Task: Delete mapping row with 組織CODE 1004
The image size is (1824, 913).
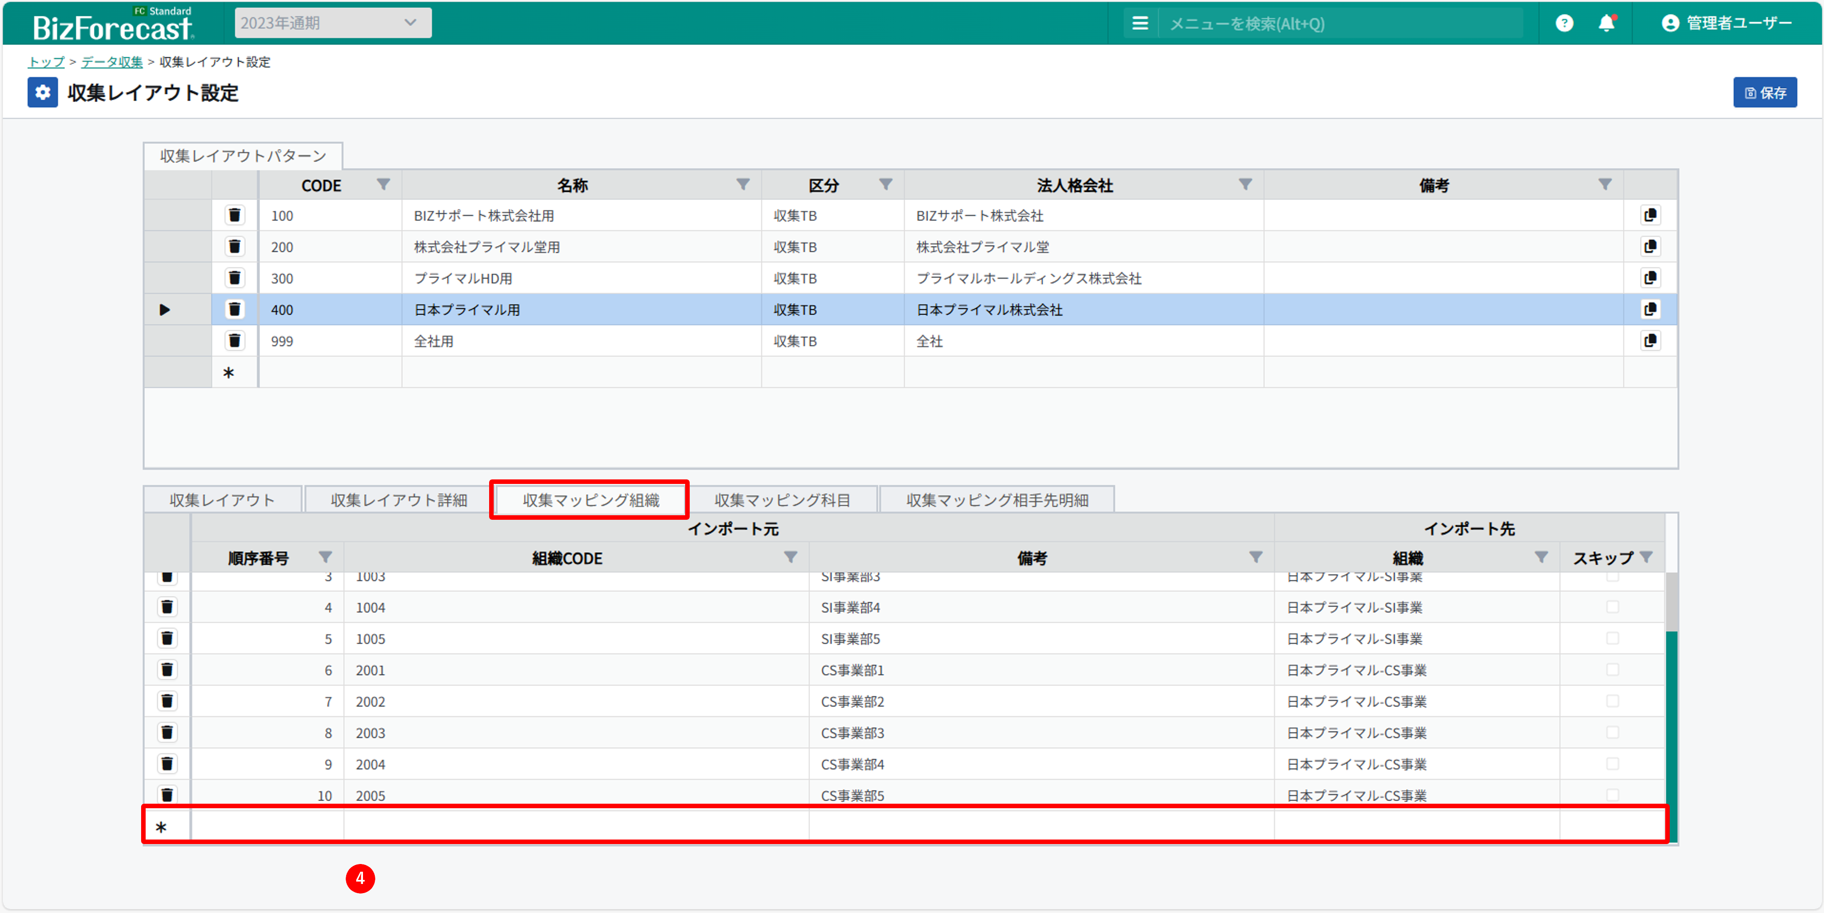Action: pos(167,607)
